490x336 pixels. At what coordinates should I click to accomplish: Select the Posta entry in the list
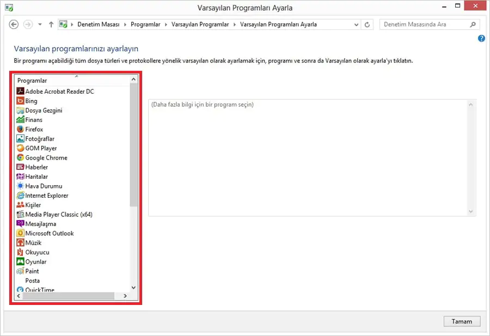[x=33, y=280]
